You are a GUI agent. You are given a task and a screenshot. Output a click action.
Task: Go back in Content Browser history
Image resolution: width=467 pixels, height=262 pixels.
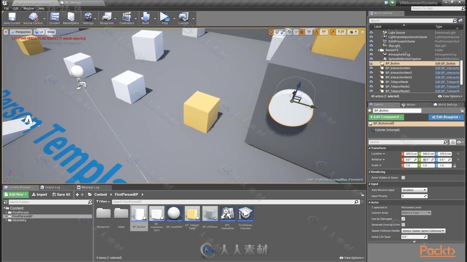pyautogui.click(x=77, y=195)
